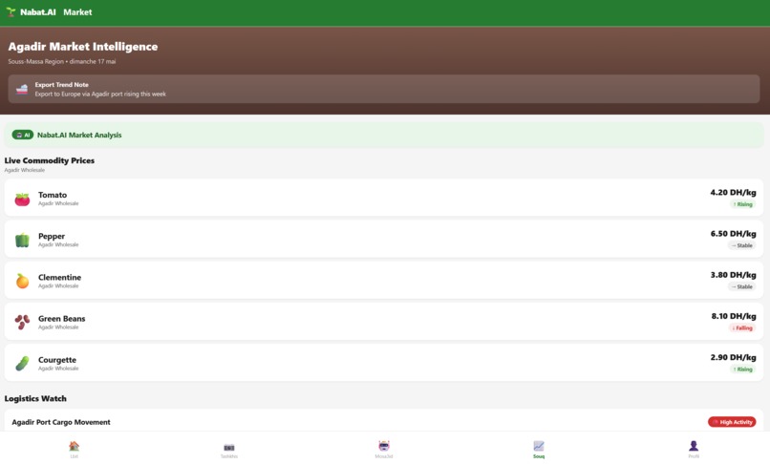Click the Market header title
770x464 pixels.
pyautogui.click(x=77, y=12)
